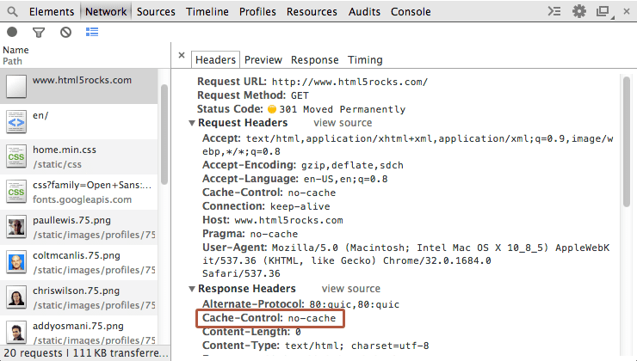Image resolution: width=637 pixels, height=361 pixels.
Task: Toggle the filter funnel icon
Action: click(x=38, y=33)
